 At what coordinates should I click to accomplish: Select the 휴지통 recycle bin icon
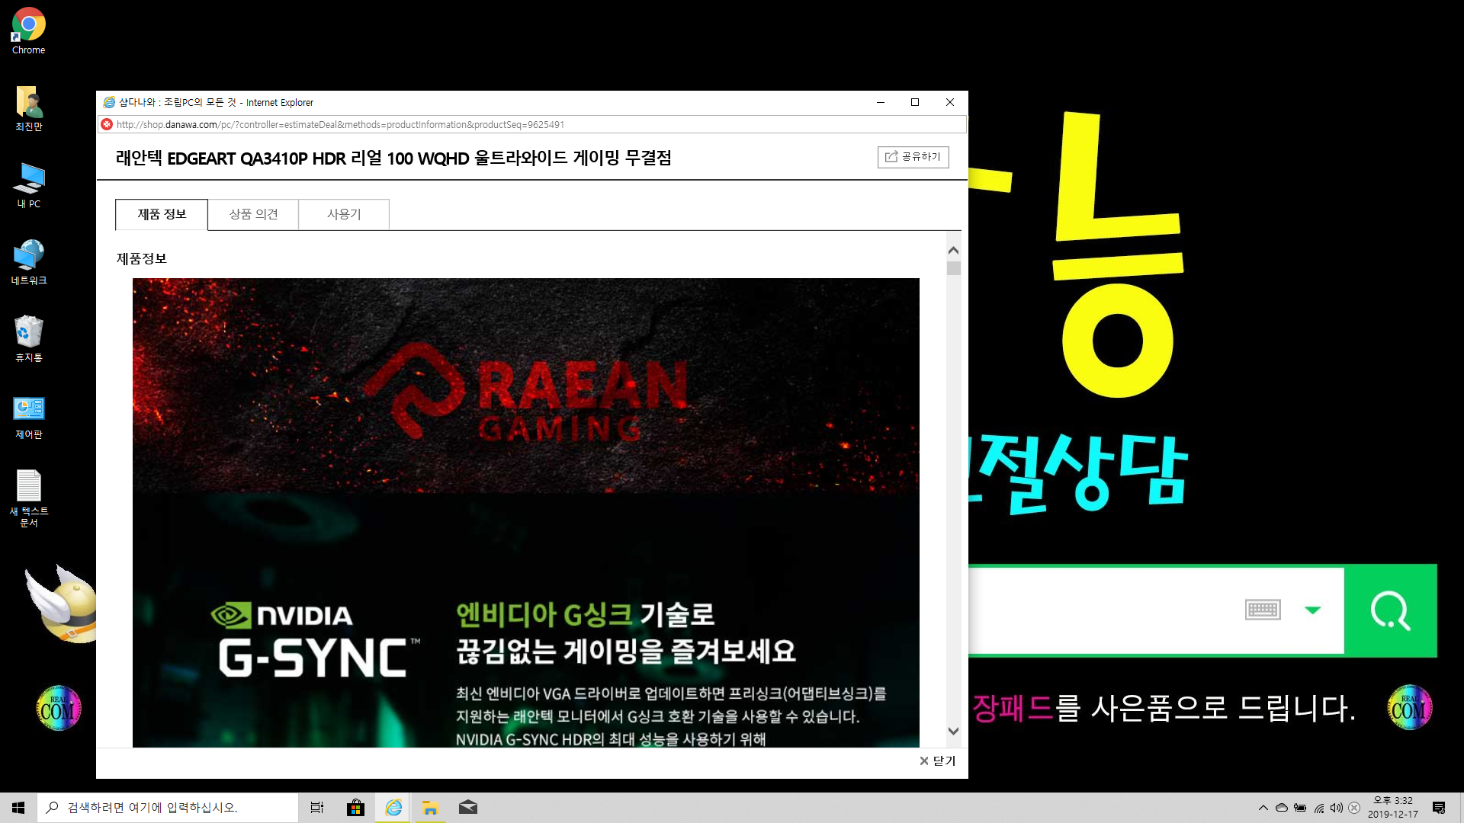coord(28,340)
